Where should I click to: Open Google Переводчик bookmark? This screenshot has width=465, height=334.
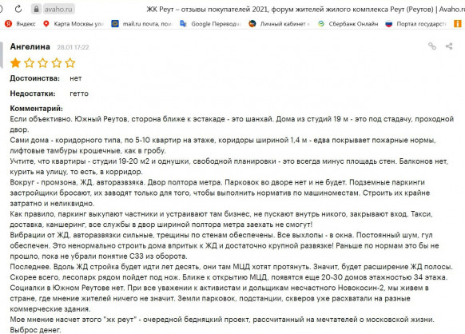coord(210,24)
